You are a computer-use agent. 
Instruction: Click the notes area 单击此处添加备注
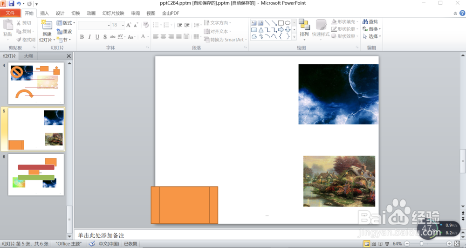pos(101,235)
